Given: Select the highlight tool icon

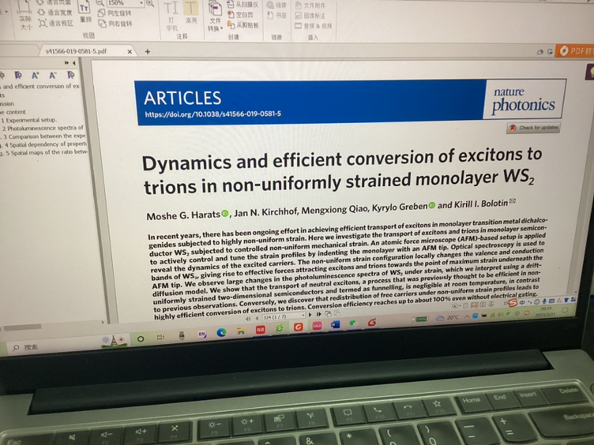Looking at the screenshot, I should (191, 9).
